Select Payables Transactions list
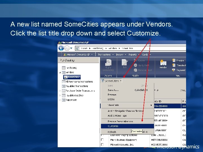 75,86
